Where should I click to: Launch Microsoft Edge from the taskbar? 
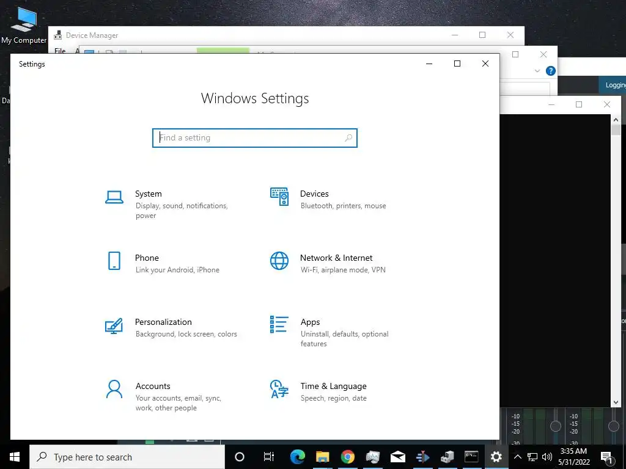pos(298,457)
